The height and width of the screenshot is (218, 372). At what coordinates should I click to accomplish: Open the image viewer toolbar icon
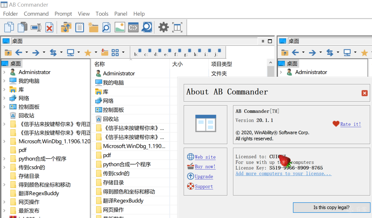point(120,27)
